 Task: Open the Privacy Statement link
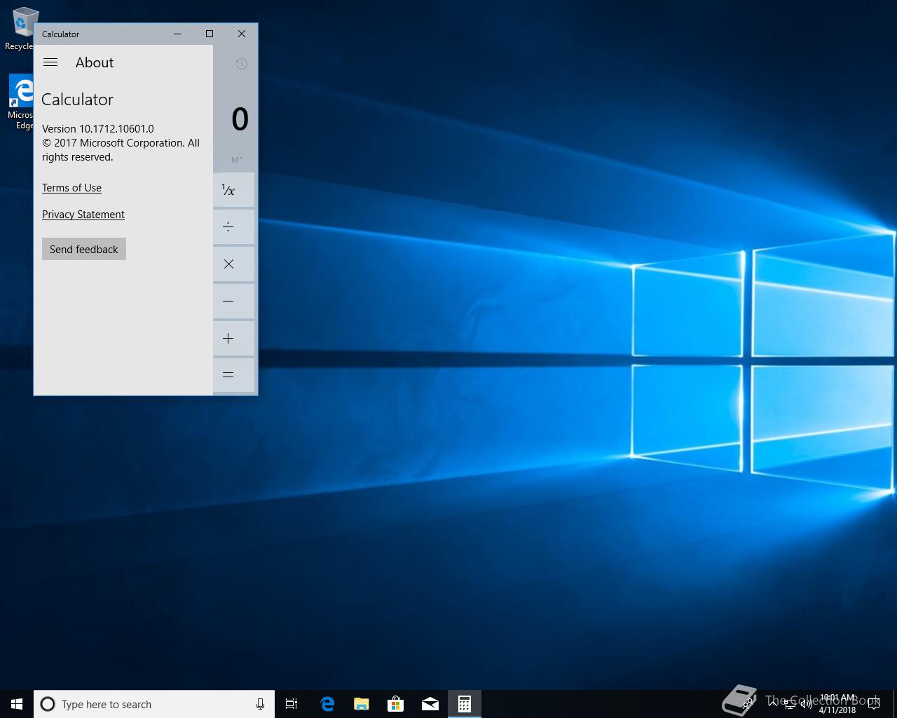pyautogui.click(x=83, y=215)
